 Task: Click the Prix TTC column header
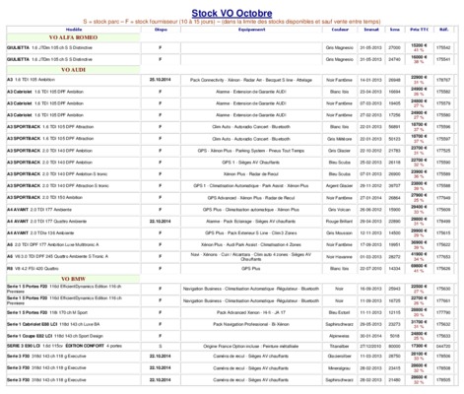coord(419,30)
